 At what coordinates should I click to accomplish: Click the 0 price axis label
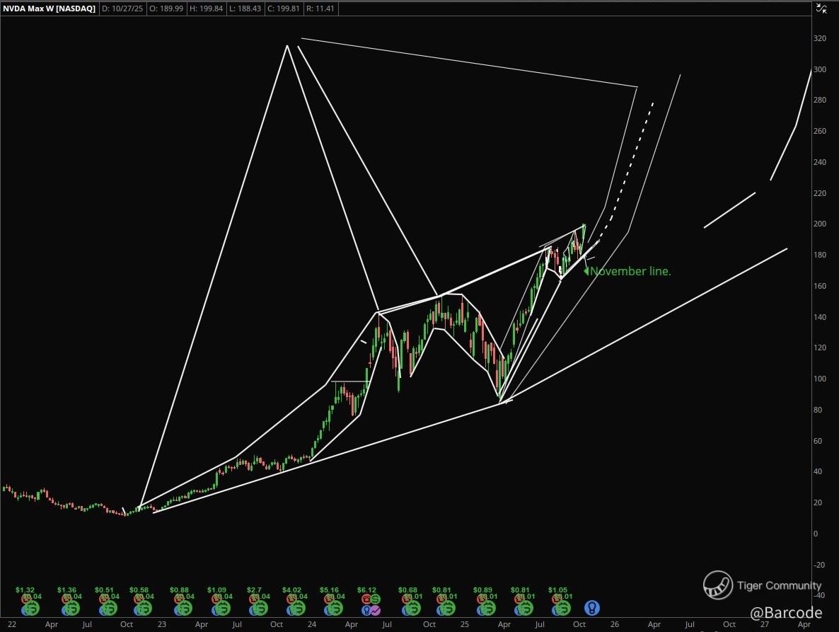[x=816, y=534]
